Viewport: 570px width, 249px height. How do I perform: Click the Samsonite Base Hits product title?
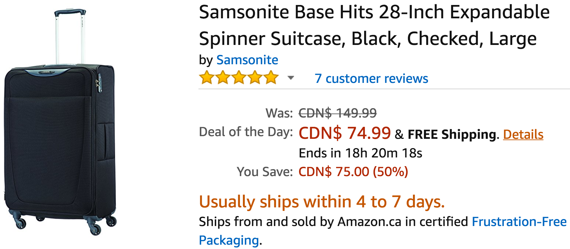(x=374, y=25)
